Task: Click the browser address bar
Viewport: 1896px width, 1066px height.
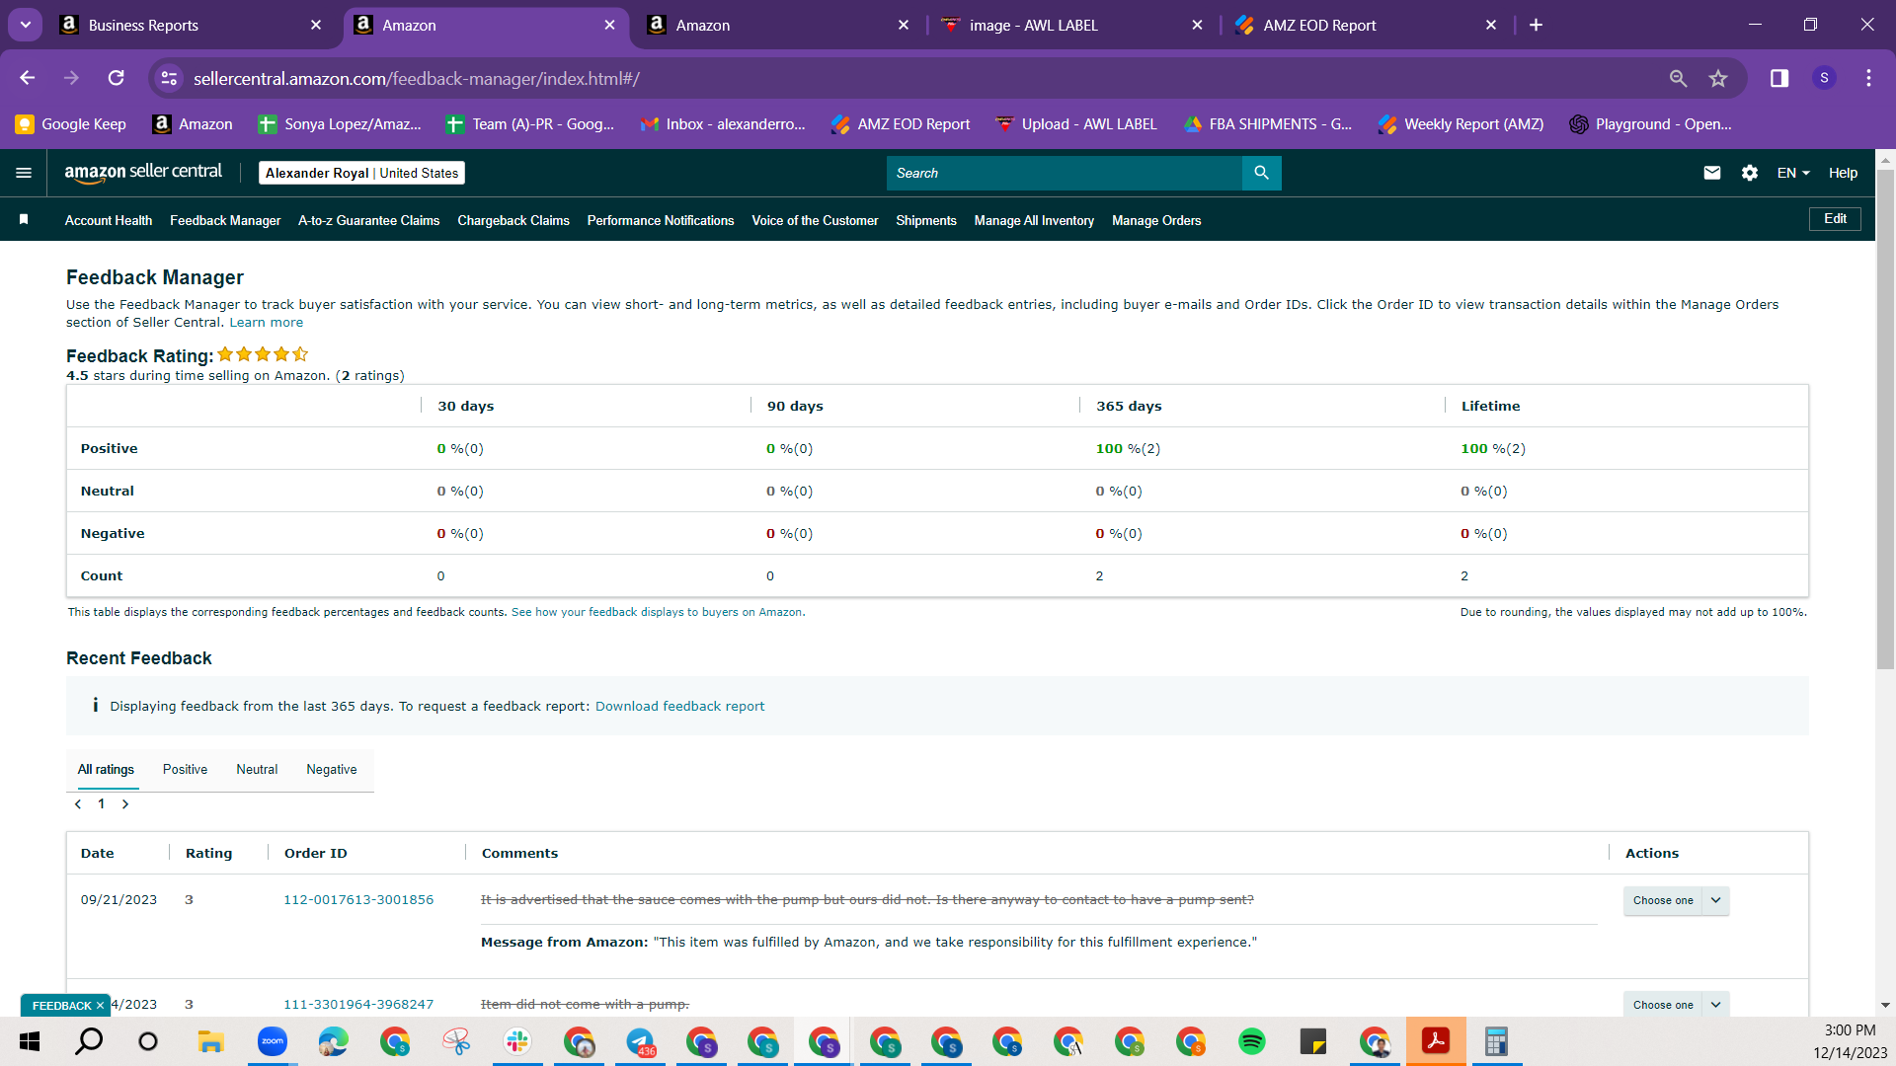Action: (918, 78)
